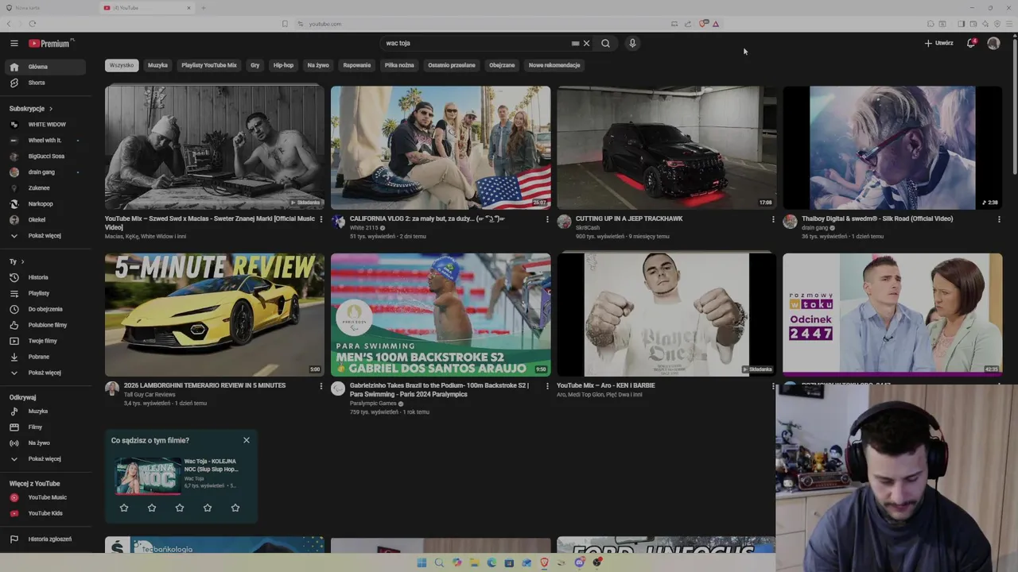The image size is (1018, 572).
Task: Select the Piłka nożna filter chip
Action: tap(399, 65)
